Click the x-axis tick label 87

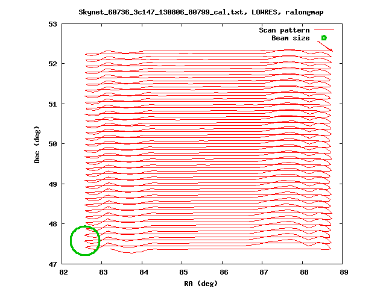(x=264, y=272)
